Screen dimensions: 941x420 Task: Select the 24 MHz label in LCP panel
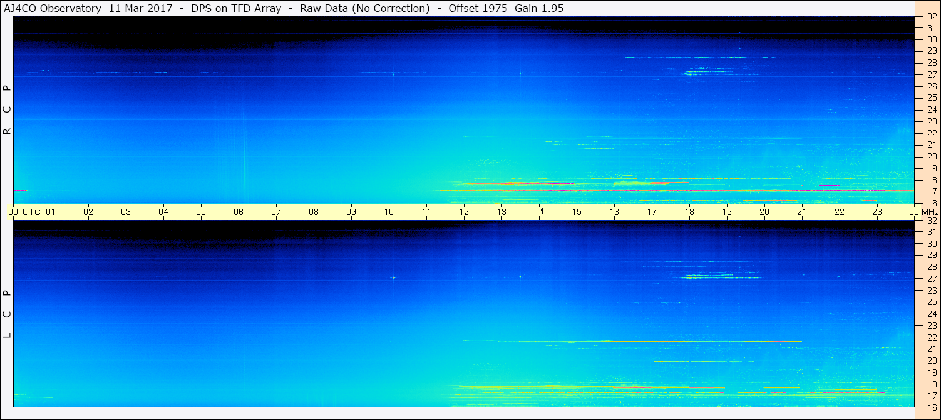(931, 314)
